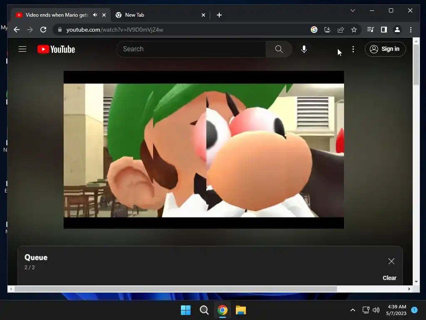Click the youtube.com address bar URL
426x320 pixels.
point(115,30)
